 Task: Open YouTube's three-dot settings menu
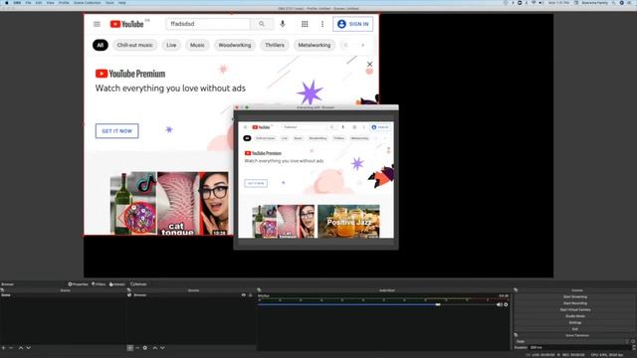[322, 24]
